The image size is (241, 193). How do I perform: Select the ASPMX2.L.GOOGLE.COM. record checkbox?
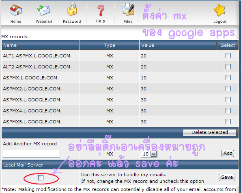pos(228,88)
